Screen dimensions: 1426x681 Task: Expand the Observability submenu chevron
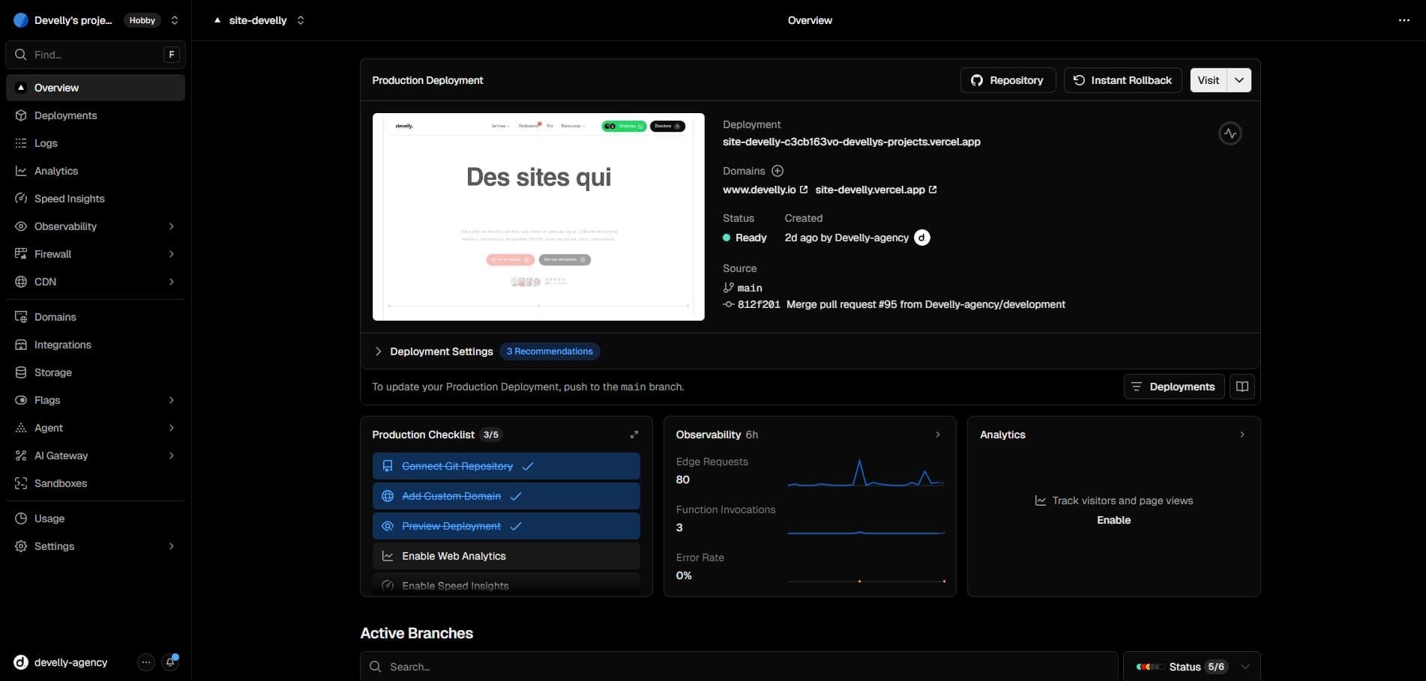point(172,226)
